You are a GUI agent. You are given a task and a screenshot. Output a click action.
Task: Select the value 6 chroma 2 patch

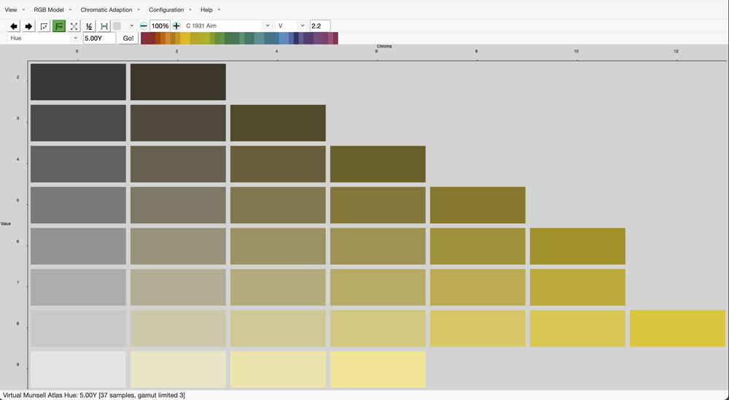[x=178, y=246]
